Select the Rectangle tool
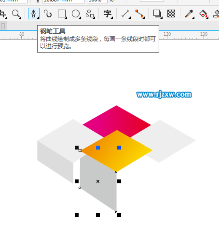The width and height of the screenshot is (219, 246). click(62, 14)
